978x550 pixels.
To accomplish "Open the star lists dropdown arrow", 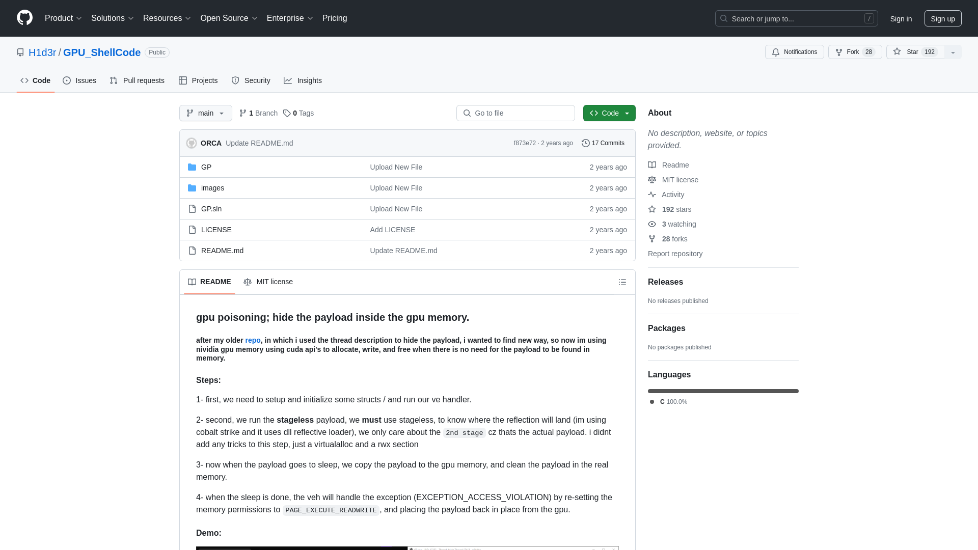I will click(x=953, y=52).
